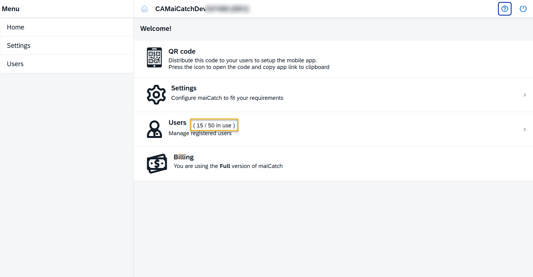
Task: Click the CAMaiCatchDev title text
Action: point(180,9)
